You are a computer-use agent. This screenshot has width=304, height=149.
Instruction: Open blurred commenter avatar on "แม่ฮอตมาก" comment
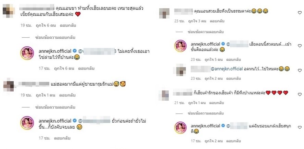9,85
